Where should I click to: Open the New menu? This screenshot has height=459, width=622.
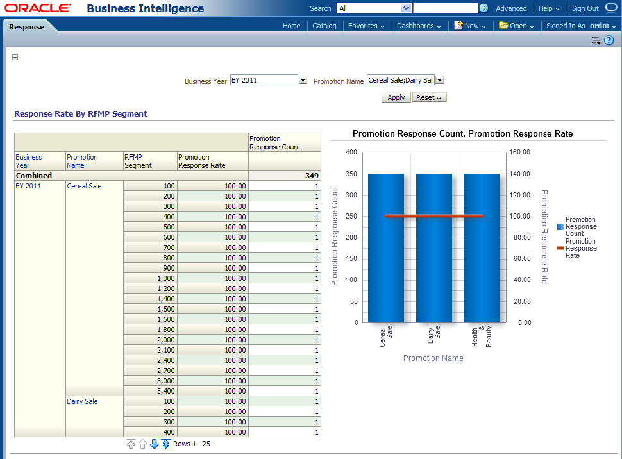point(470,26)
